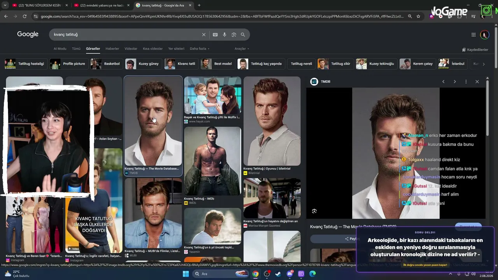Open Chrome media controls icon
The height and width of the screenshot is (280, 498).
coord(473,16)
